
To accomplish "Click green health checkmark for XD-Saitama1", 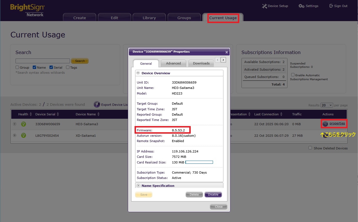I will click(23, 136).
